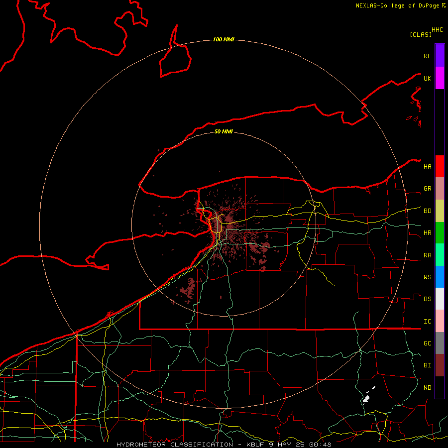Click the HHC product code label
The height and width of the screenshot is (448, 448).
(x=437, y=30)
